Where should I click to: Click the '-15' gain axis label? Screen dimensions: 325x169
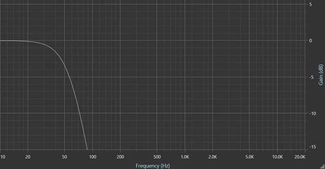312,147
